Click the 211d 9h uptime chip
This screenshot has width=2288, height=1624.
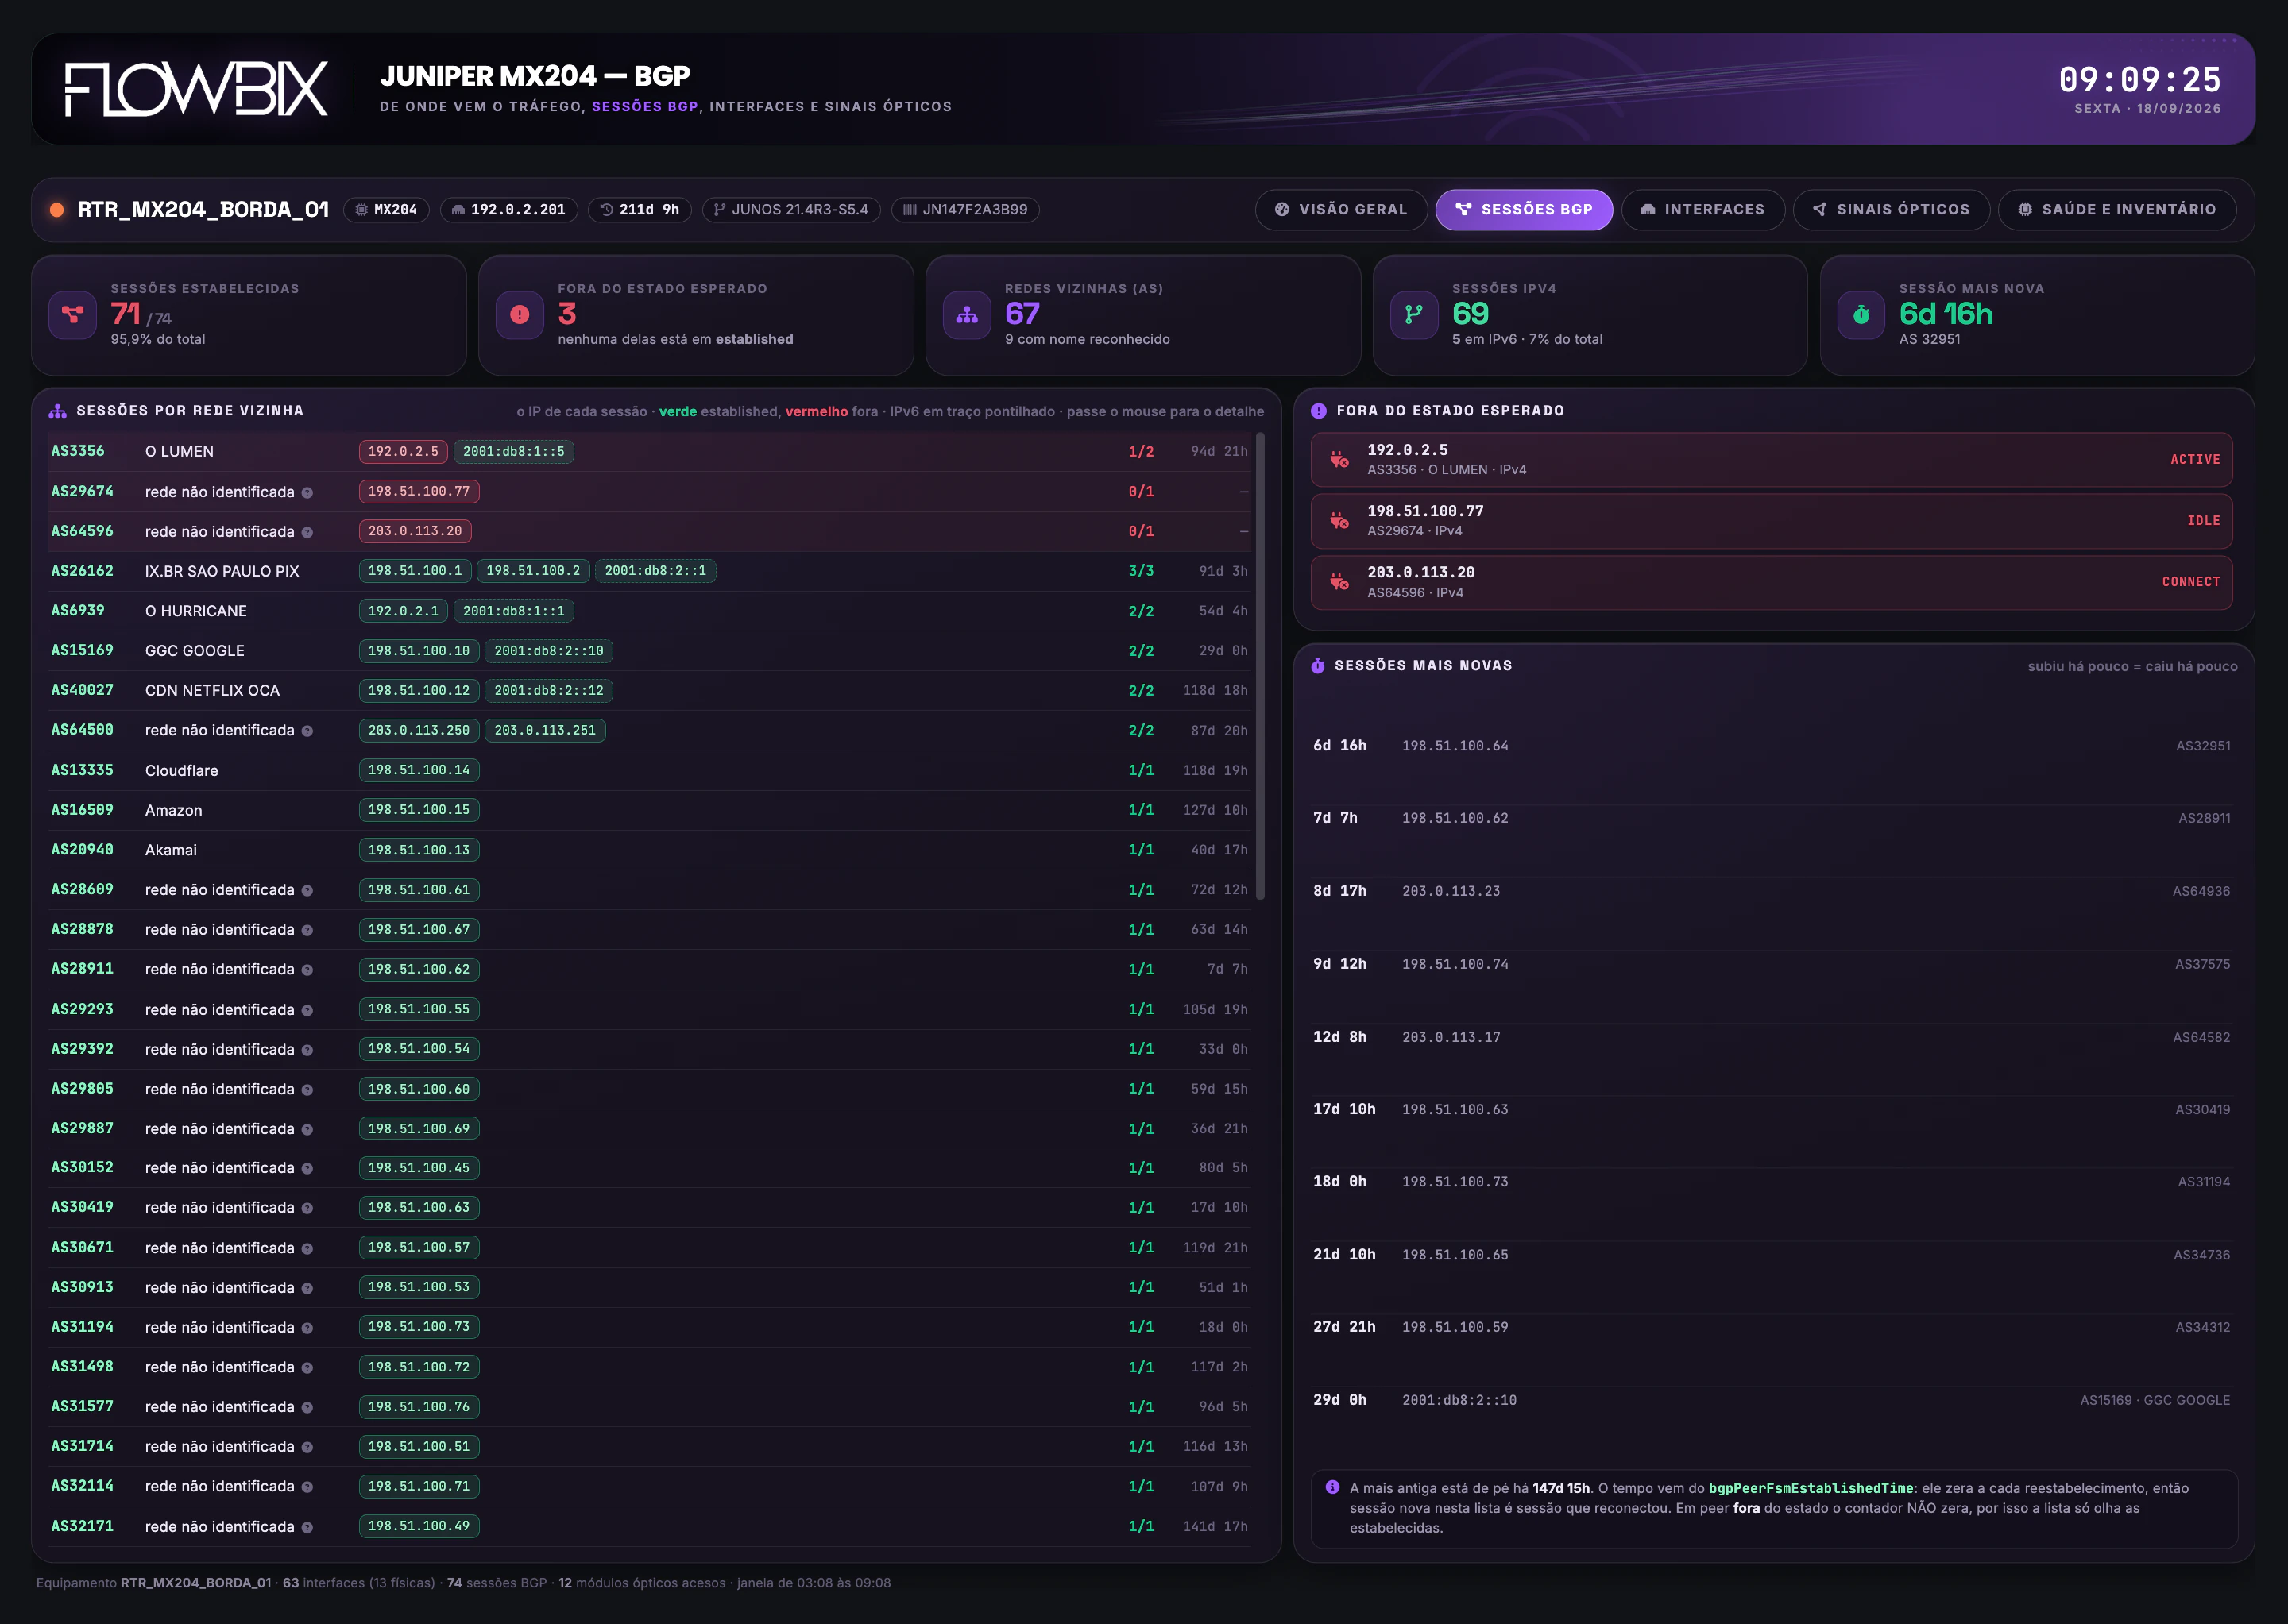point(640,210)
